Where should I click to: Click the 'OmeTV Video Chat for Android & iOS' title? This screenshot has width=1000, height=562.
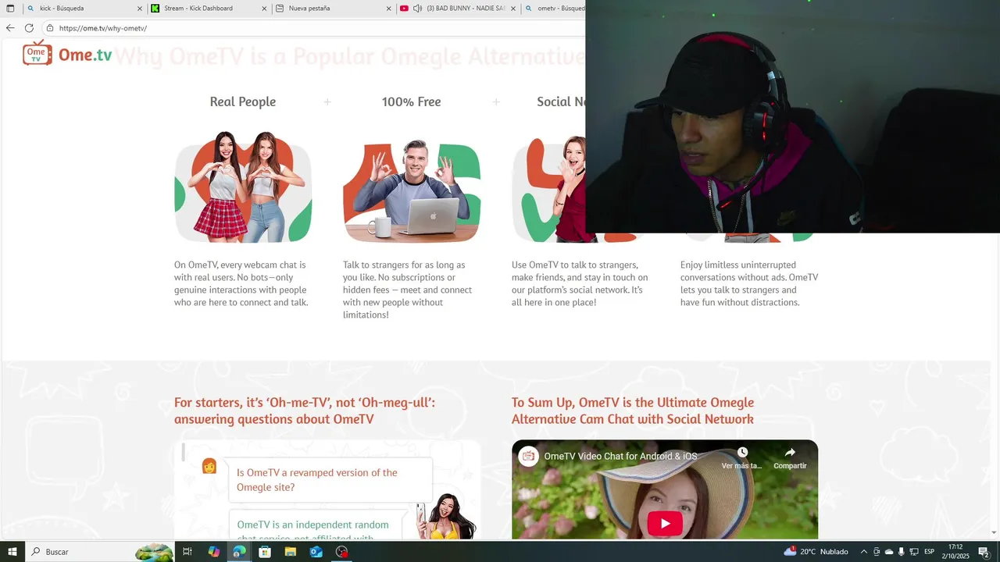tap(620, 457)
